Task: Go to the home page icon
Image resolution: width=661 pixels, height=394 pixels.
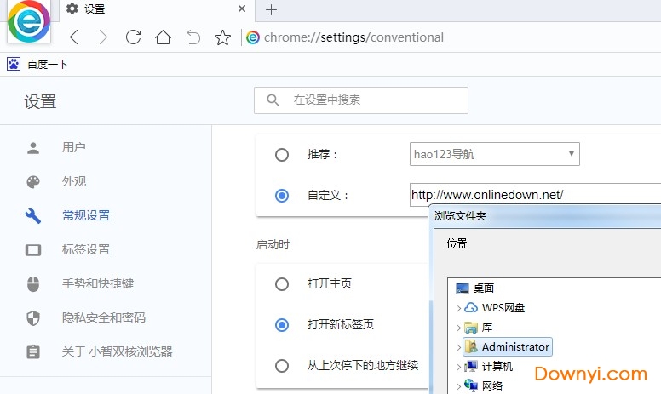Action: 163,37
